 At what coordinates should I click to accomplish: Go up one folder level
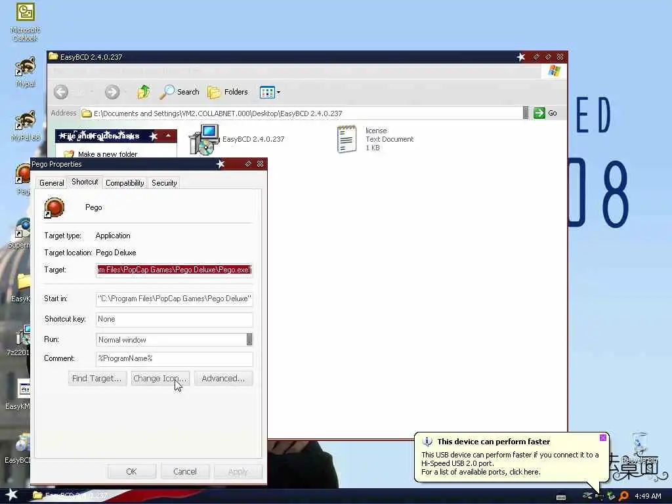(144, 92)
